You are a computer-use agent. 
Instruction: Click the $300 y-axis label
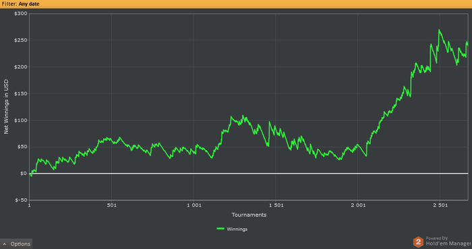[20, 13]
